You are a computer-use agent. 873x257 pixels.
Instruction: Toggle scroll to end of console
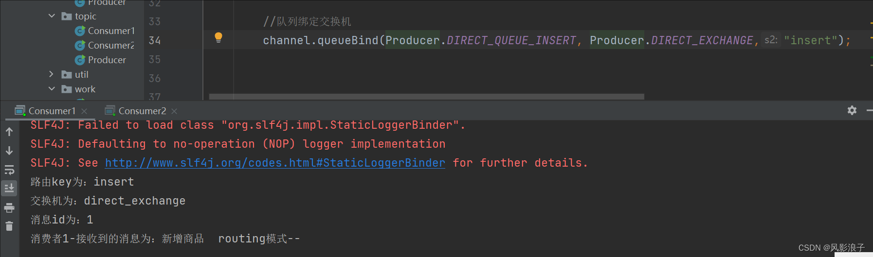(x=9, y=188)
